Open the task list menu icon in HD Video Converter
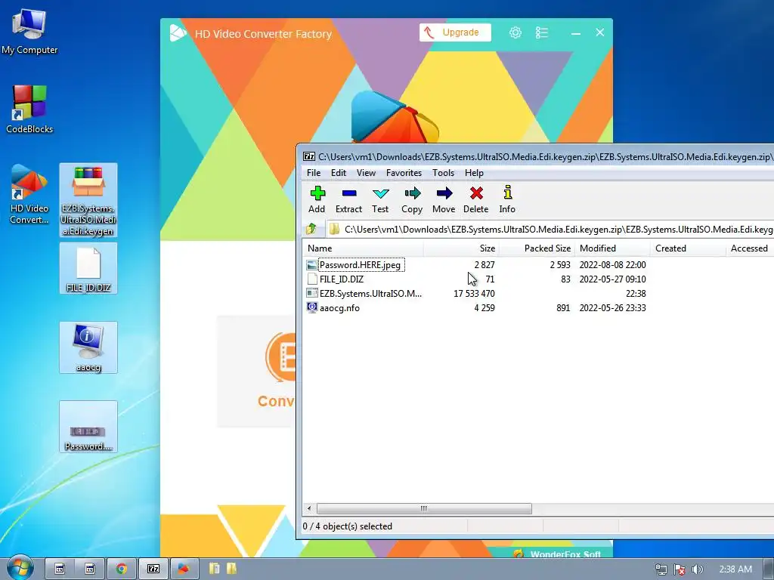Viewport: 774px width, 580px height. point(541,32)
